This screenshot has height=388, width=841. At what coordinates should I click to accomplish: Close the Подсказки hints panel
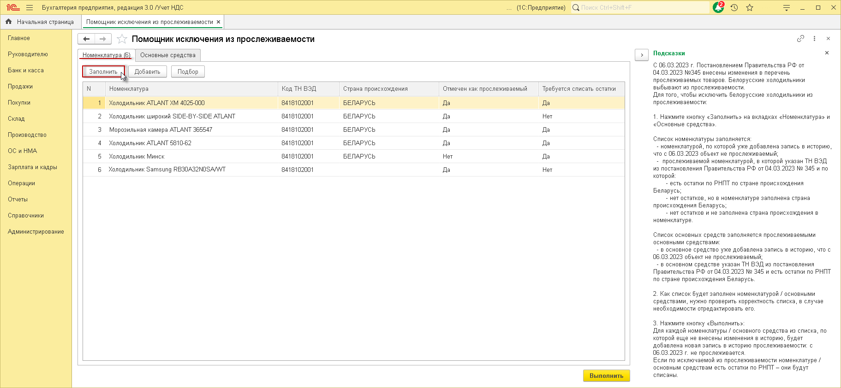pyautogui.click(x=827, y=53)
